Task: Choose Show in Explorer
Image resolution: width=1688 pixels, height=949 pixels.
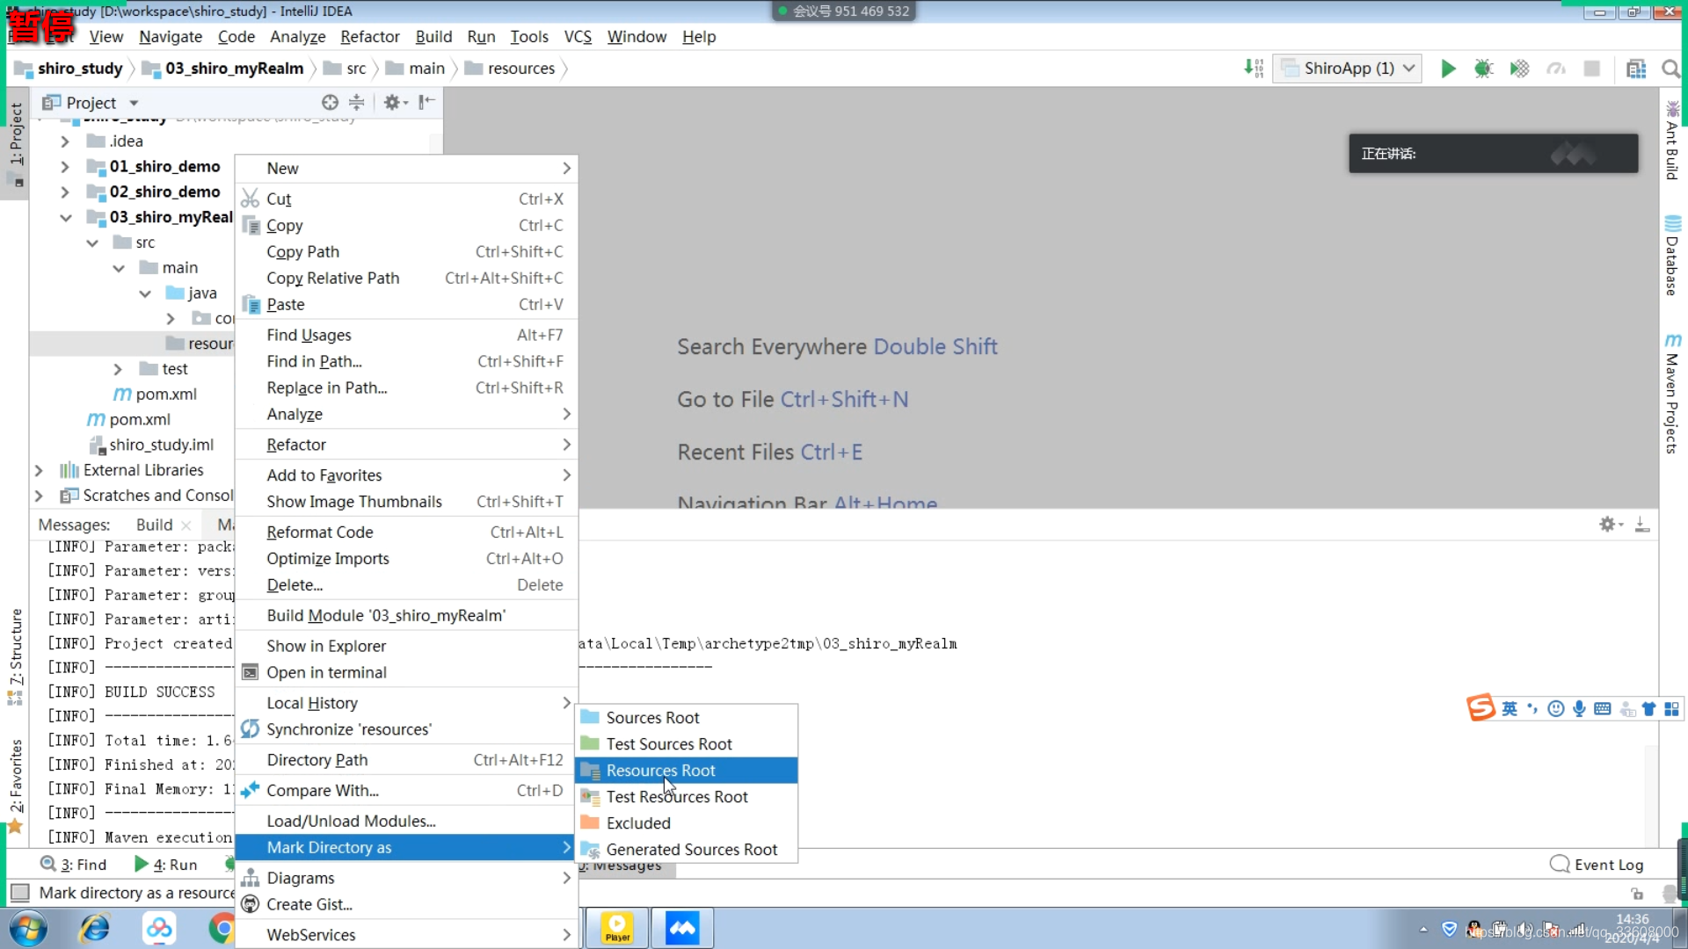Action: click(x=406, y=647)
